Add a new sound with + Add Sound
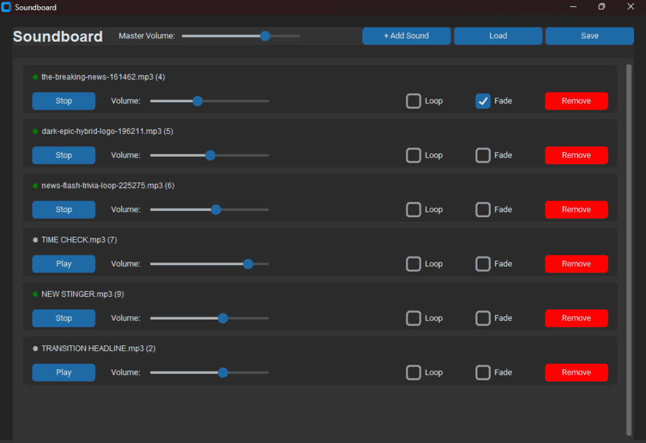This screenshot has width=646, height=443. pyautogui.click(x=406, y=36)
